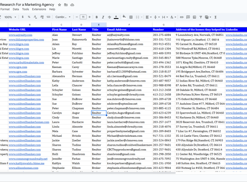Toggle strikethrough formatting
The height and width of the screenshot is (182, 247).
click(110, 17)
